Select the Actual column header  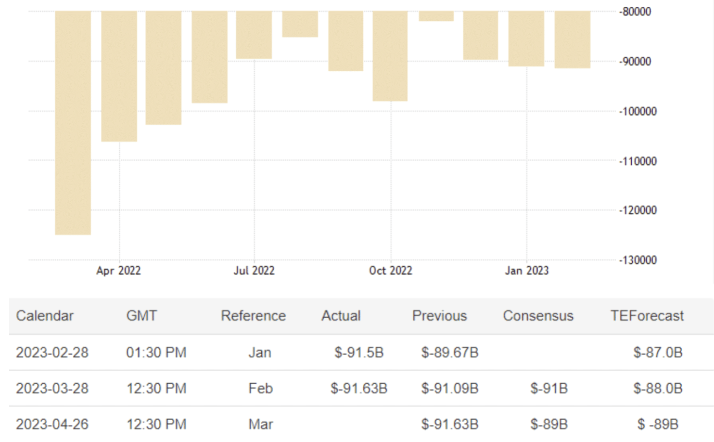click(x=341, y=316)
